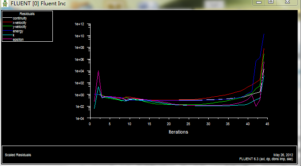Click the '5' x-axis tick label
Image resolution: width=301 pixels, height=166 pixels.
click(x=110, y=124)
